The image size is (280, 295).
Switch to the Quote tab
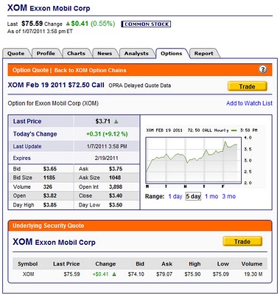(x=15, y=53)
